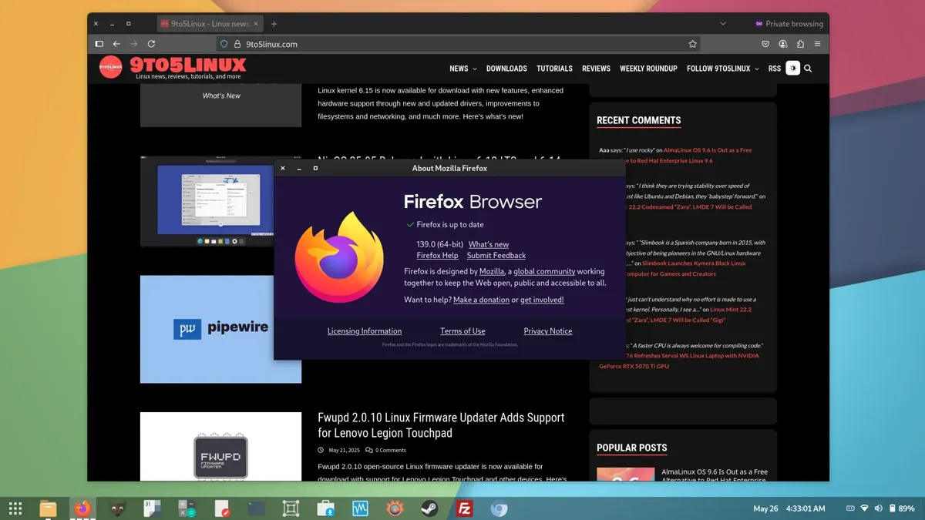Screen dimensions: 925x520
Task: Open FileZilla from the taskbar
Action: [464, 508]
